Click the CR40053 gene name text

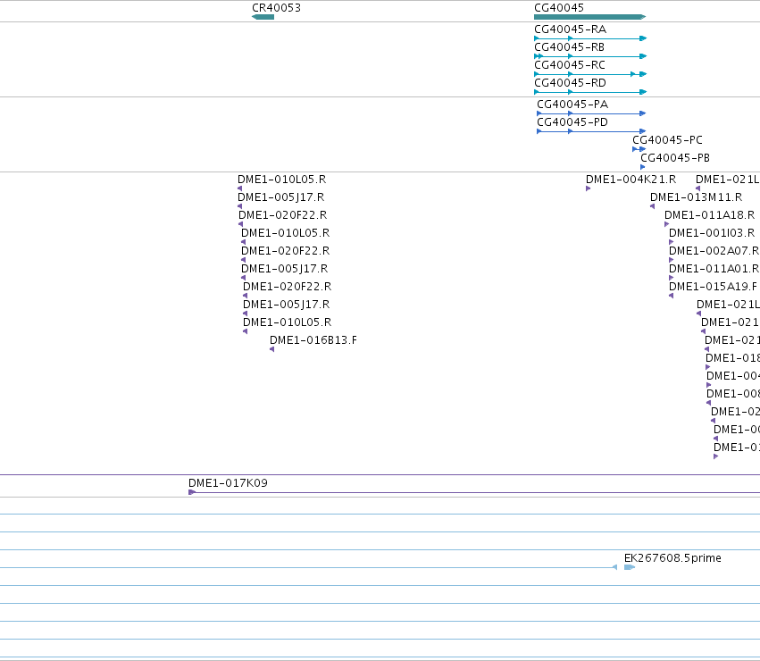coord(276,8)
